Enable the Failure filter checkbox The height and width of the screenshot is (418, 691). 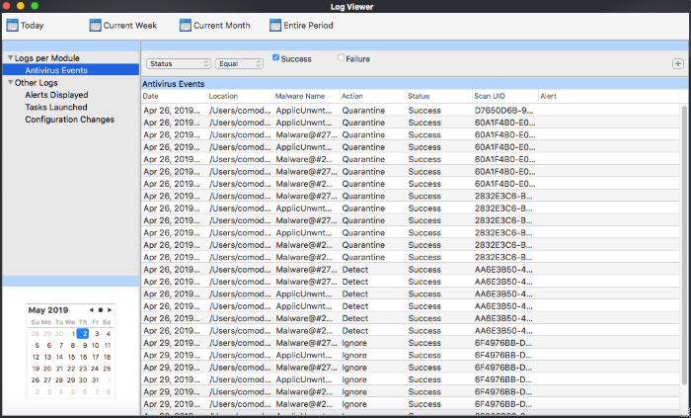341,57
